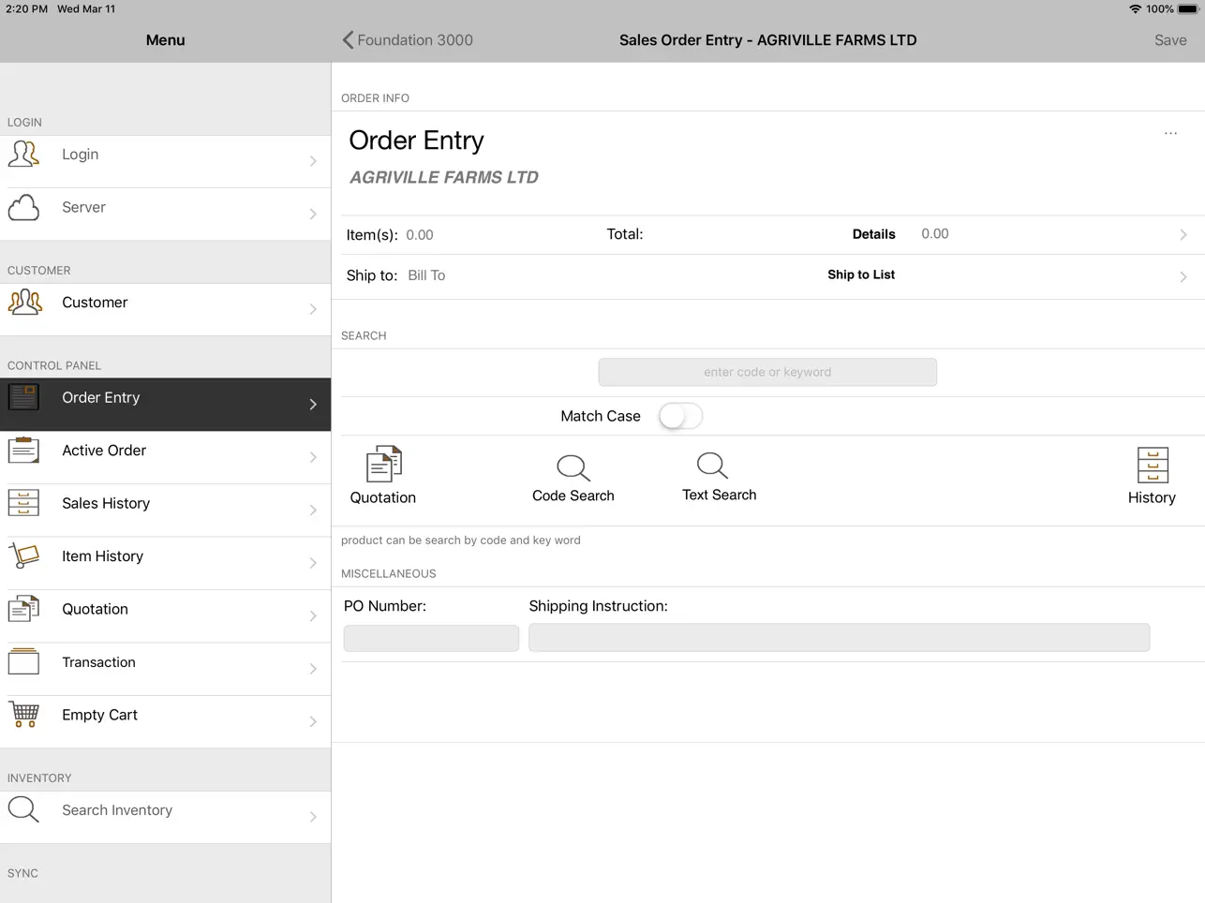
Task: Click the Details total 0.00 value
Action: (x=935, y=234)
